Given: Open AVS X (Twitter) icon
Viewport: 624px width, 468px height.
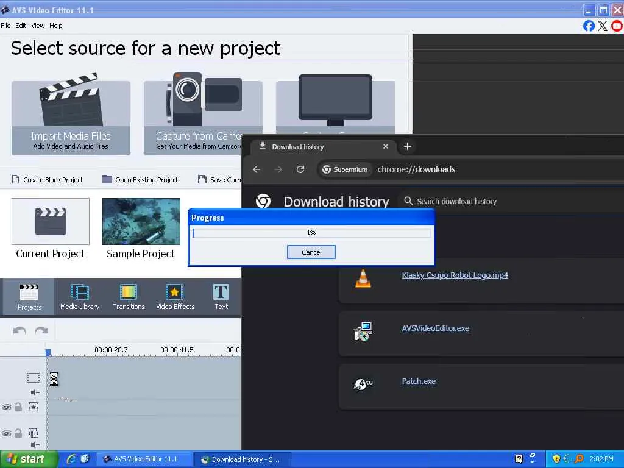Looking at the screenshot, I should pyautogui.click(x=603, y=26).
